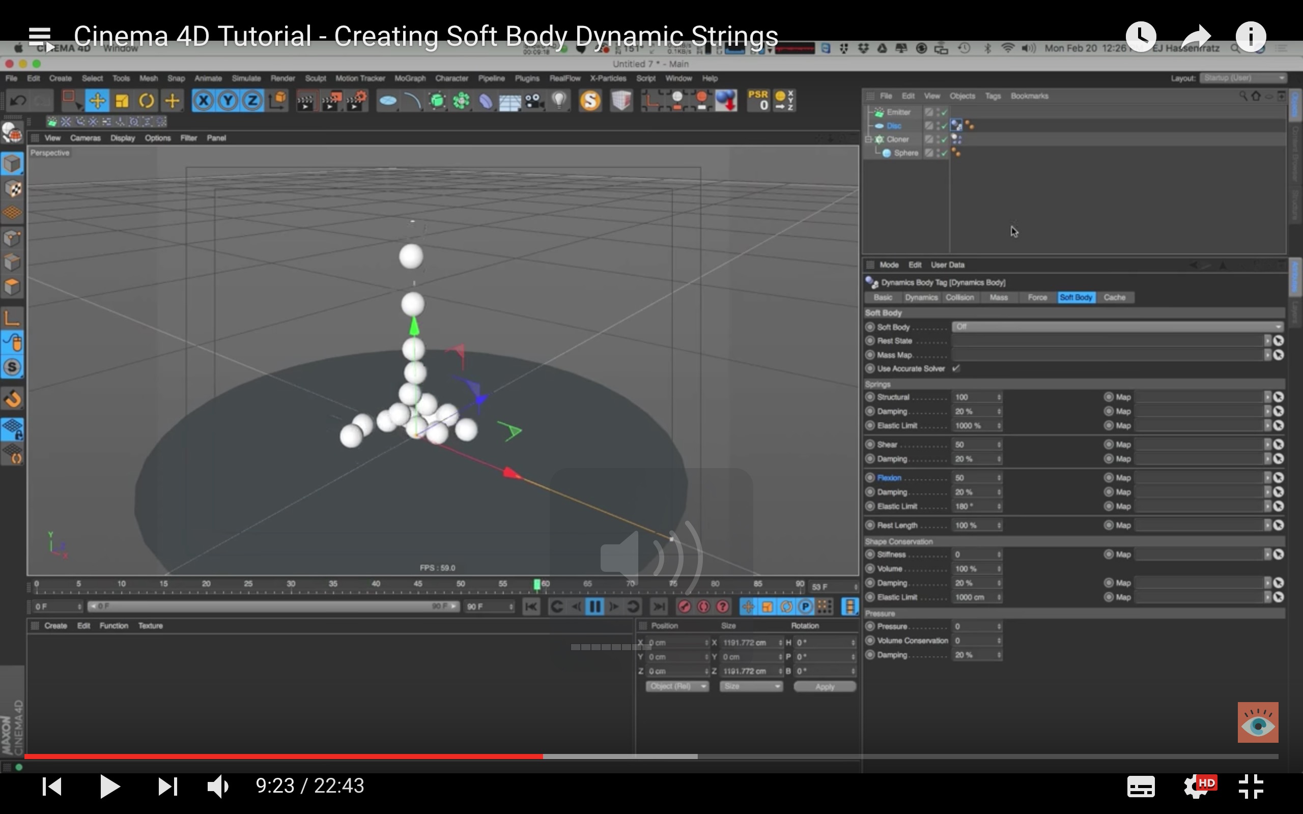Select Points mode icon
The image size is (1303, 814).
coord(12,239)
